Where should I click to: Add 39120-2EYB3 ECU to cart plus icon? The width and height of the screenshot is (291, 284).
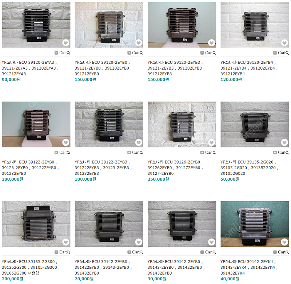tap(202, 53)
